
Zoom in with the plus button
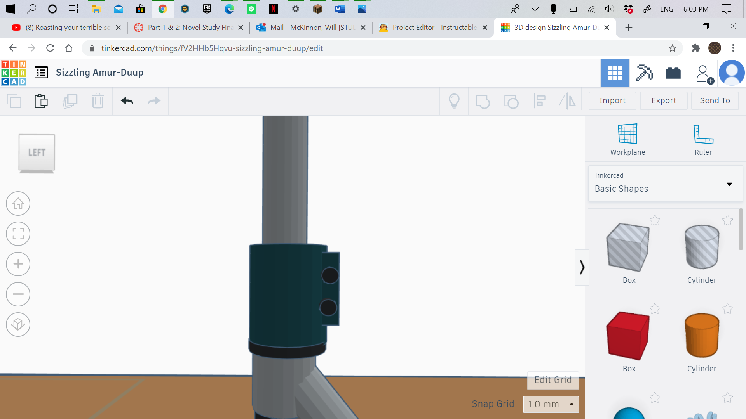18,264
